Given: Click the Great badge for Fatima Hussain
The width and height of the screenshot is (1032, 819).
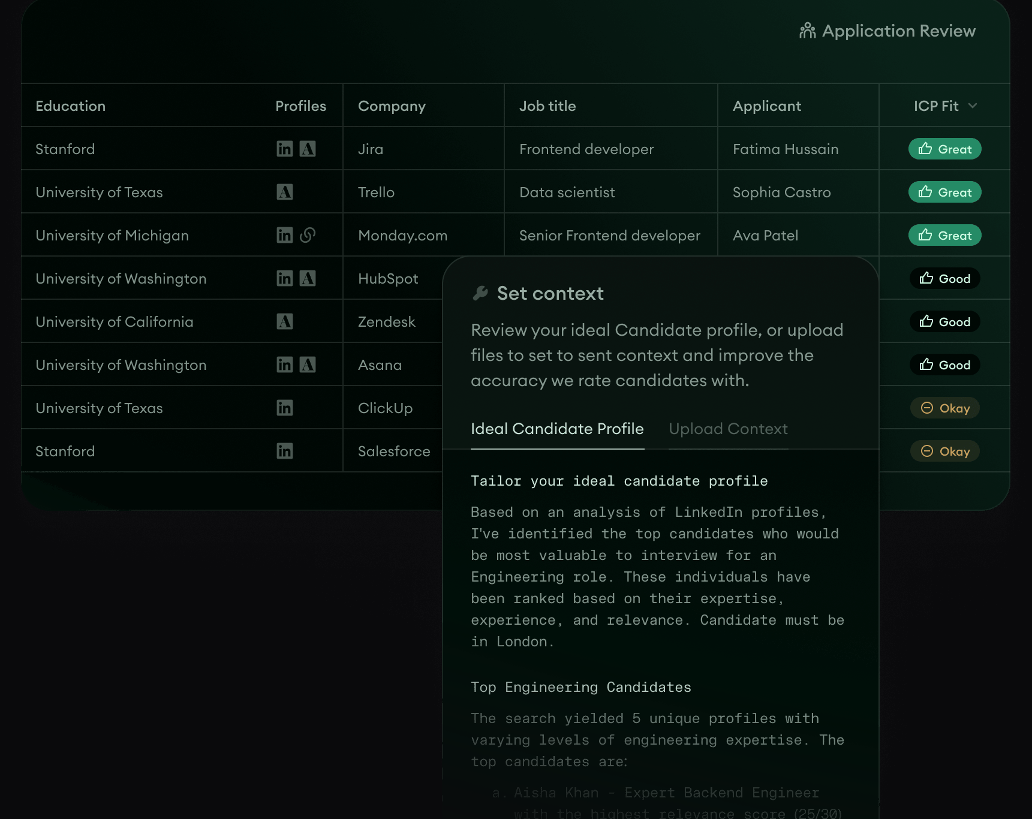Looking at the screenshot, I should click(x=945, y=149).
